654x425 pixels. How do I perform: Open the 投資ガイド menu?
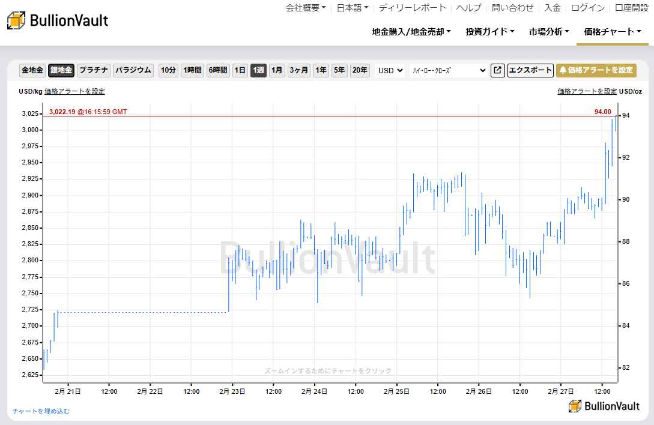coord(488,32)
